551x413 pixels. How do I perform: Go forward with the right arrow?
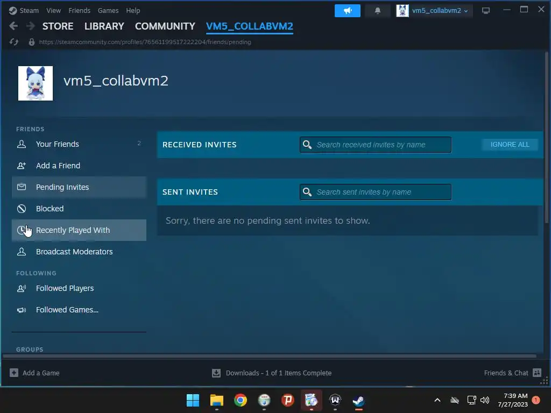[31, 26]
